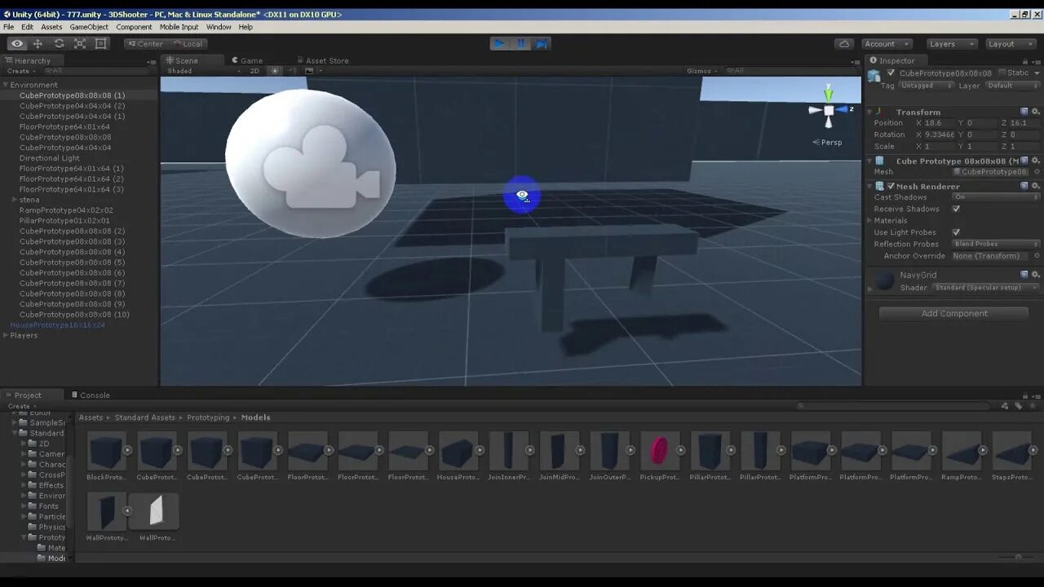Select the Rotate tool
This screenshot has width=1044, height=587.
coord(59,44)
